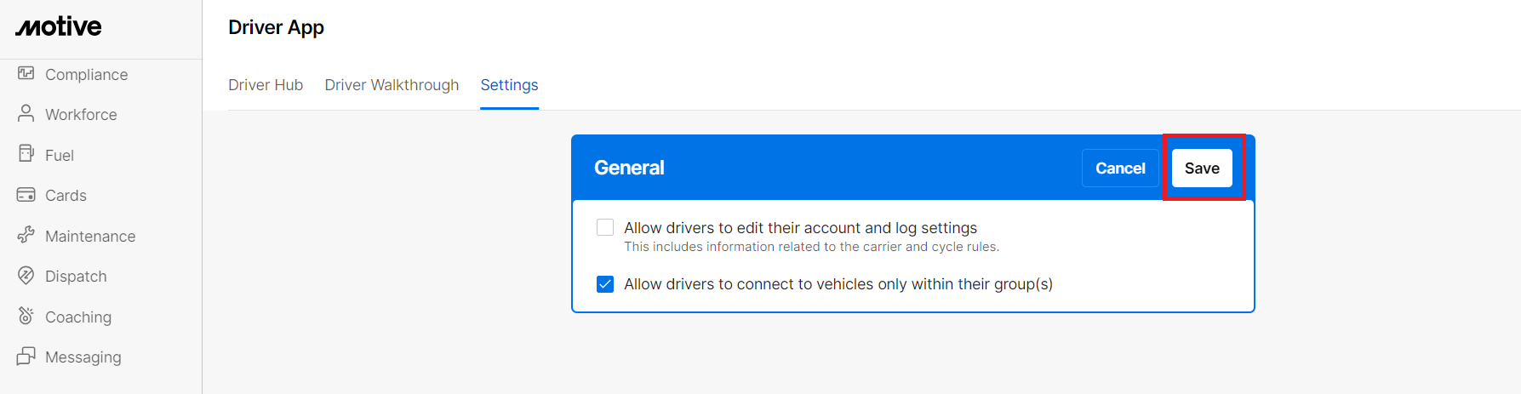Click the Messaging chat icon
Viewport: 1521px width, 394px height.
pos(26,357)
